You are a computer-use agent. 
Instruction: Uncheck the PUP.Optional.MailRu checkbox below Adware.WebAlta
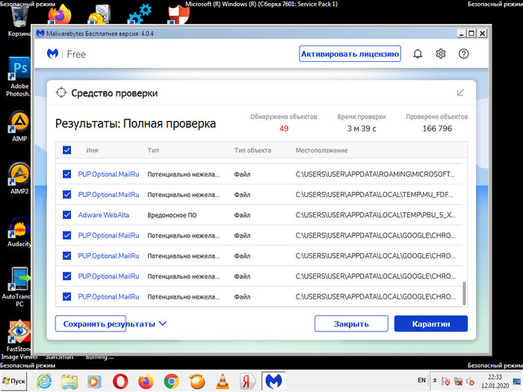tap(66, 235)
